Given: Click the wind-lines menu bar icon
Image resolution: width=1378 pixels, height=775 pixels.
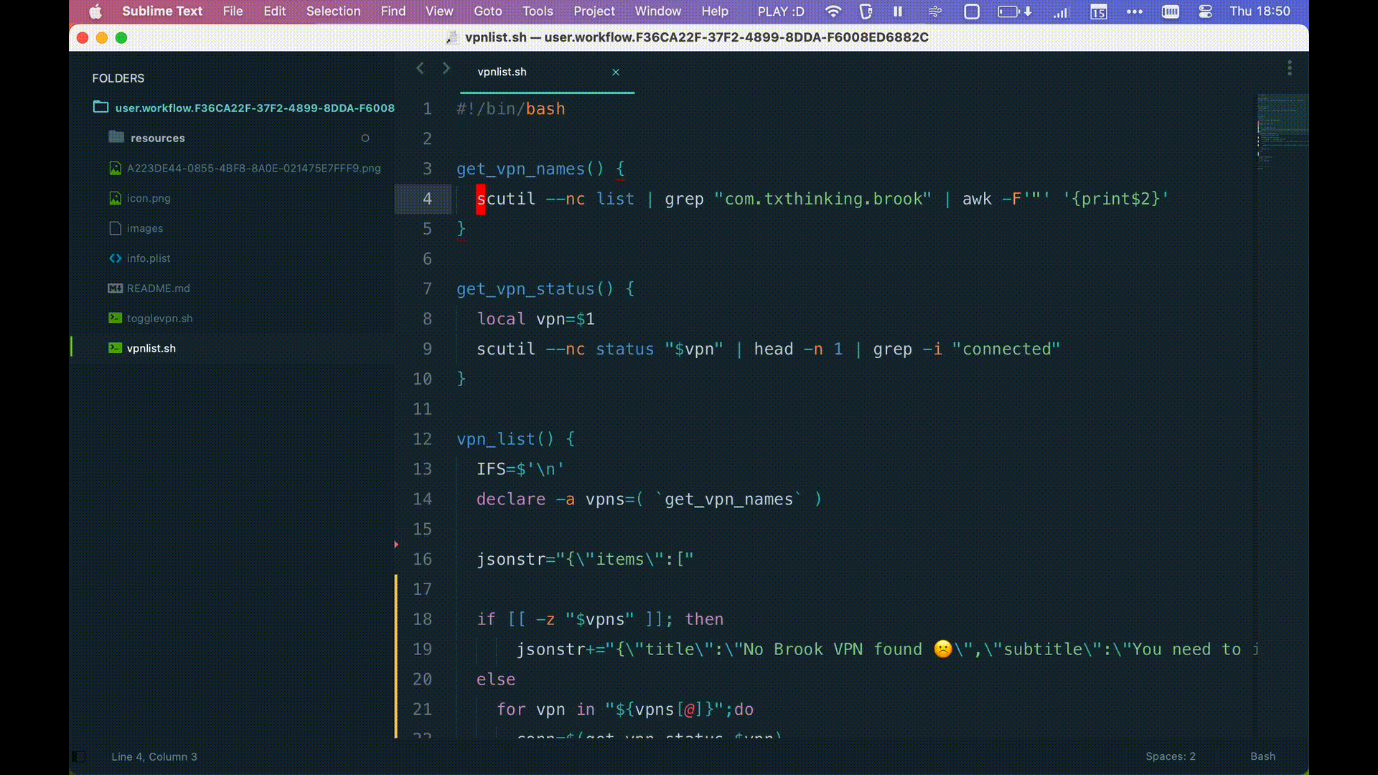Looking at the screenshot, I should pyautogui.click(x=934, y=11).
